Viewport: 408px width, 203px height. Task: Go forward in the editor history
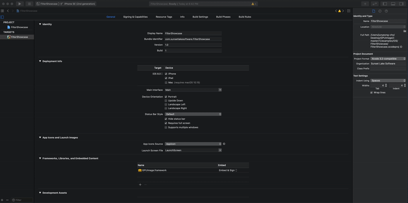coord(12,11)
